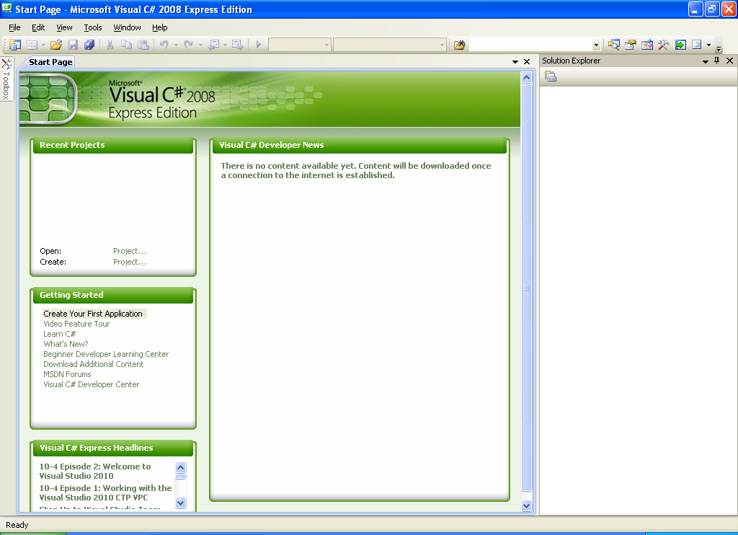Click the Properties icon in Solution Explorer
Screen dimensions: 738x535
click(x=551, y=76)
